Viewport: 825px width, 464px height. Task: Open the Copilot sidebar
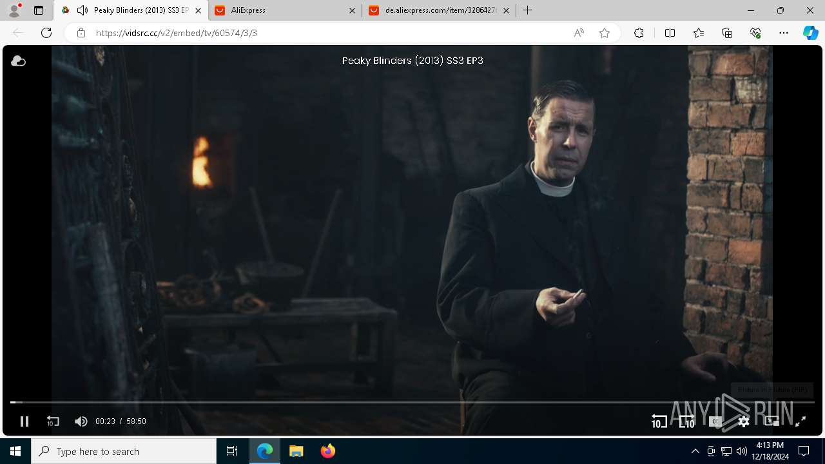(810, 33)
